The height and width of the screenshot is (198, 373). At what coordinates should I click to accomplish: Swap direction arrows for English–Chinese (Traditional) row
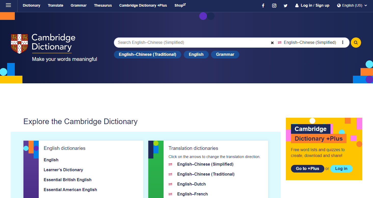click(170, 174)
